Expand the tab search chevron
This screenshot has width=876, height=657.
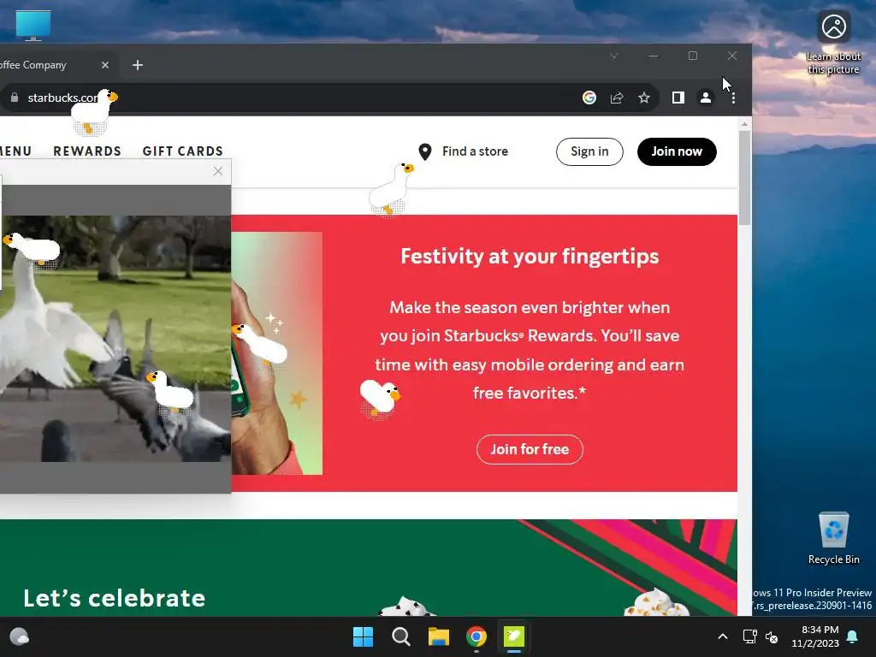click(614, 56)
